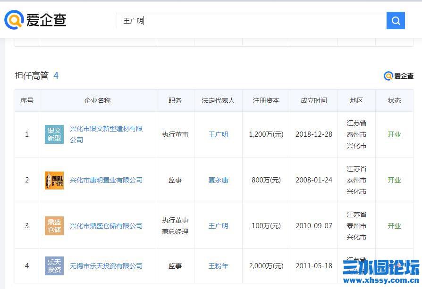Click the 注册资本 column header
This screenshot has width=422, height=289.
(266, 100)
